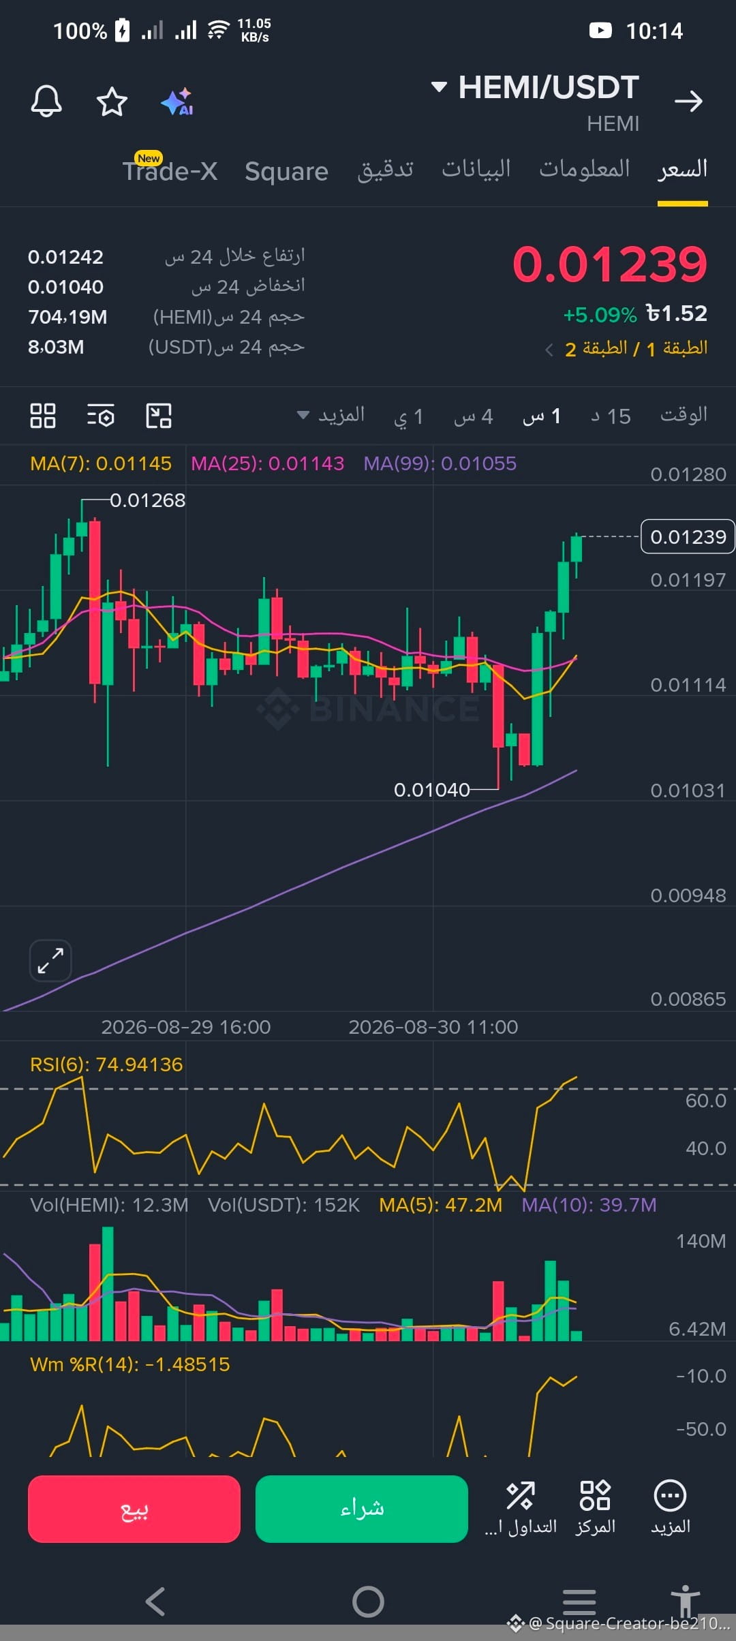This screenshot has width=736, height=1641.
Task: Select the الوقت time chart option
Action: pyautogui.click(x=684, y=415)
